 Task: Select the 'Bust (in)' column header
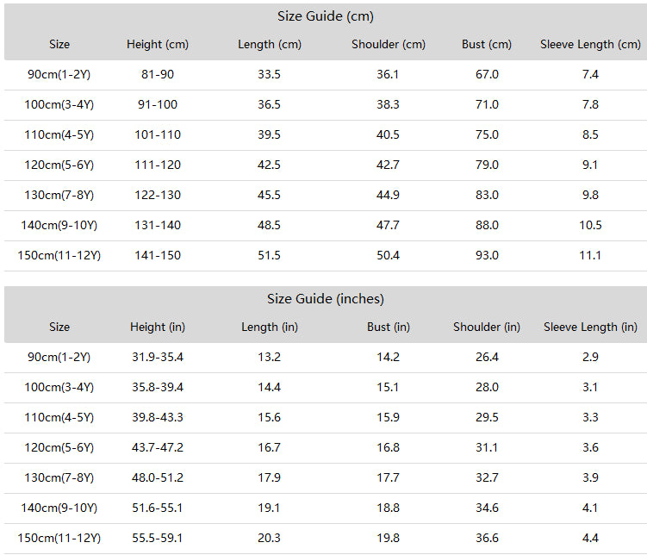[x=389, y=327]
